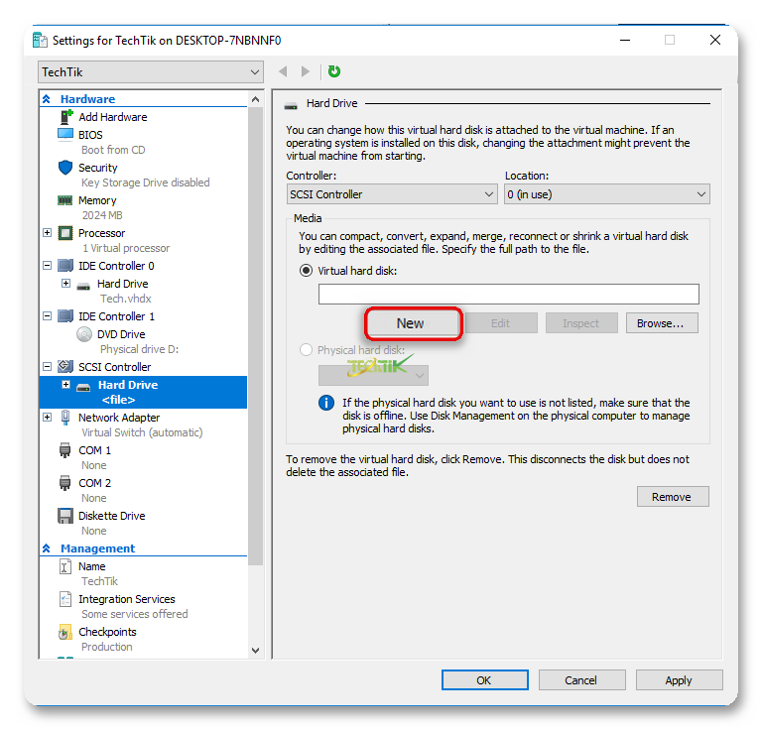Select the Memory module icon
The image size is (762, 730).
65,200
